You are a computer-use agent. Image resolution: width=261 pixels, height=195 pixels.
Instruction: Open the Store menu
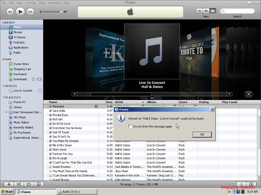(x=42, y=3)
